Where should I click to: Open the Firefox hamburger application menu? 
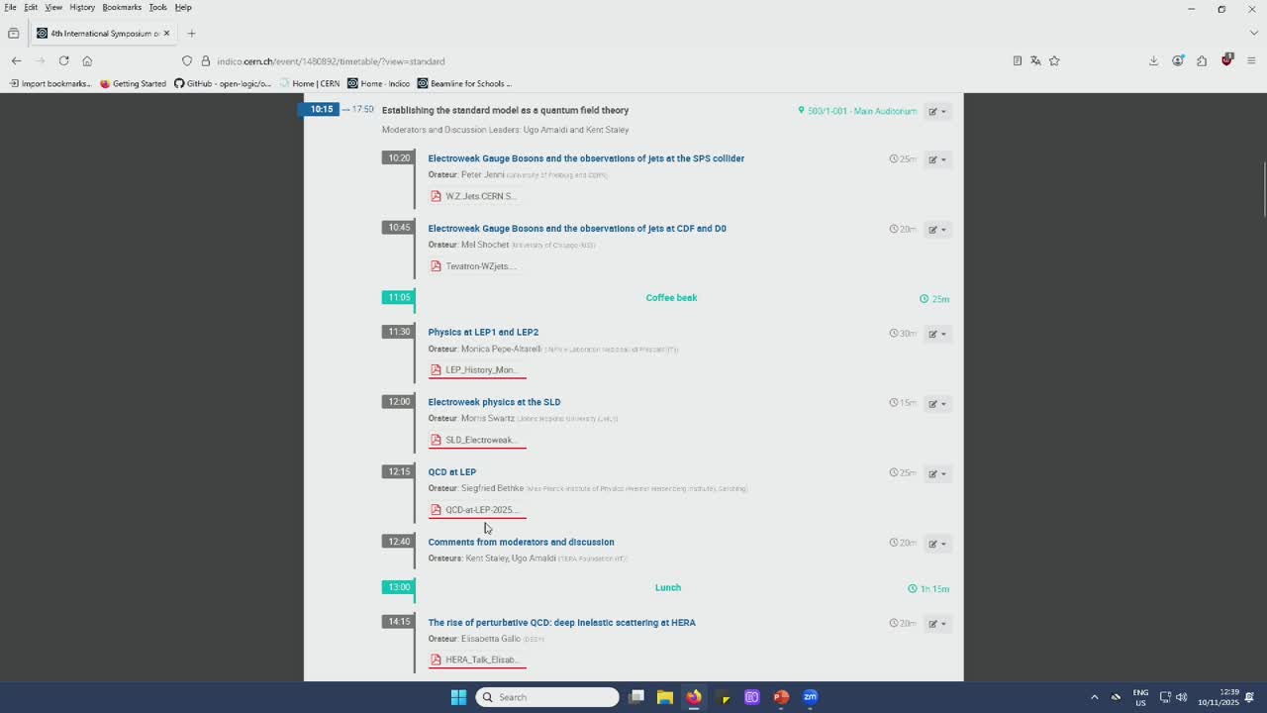tap(1251, 61)
